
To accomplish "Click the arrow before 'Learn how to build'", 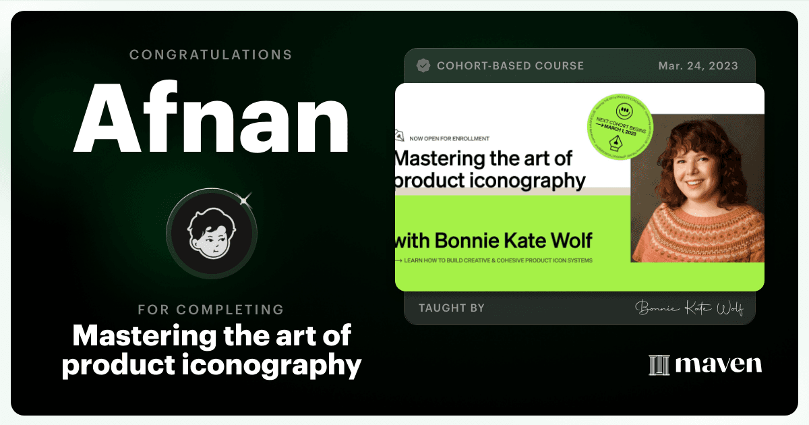I will [399, 260].
